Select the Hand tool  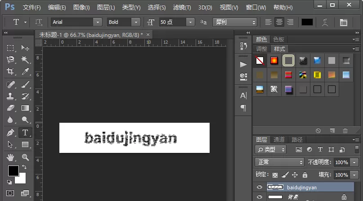(10, 157)
